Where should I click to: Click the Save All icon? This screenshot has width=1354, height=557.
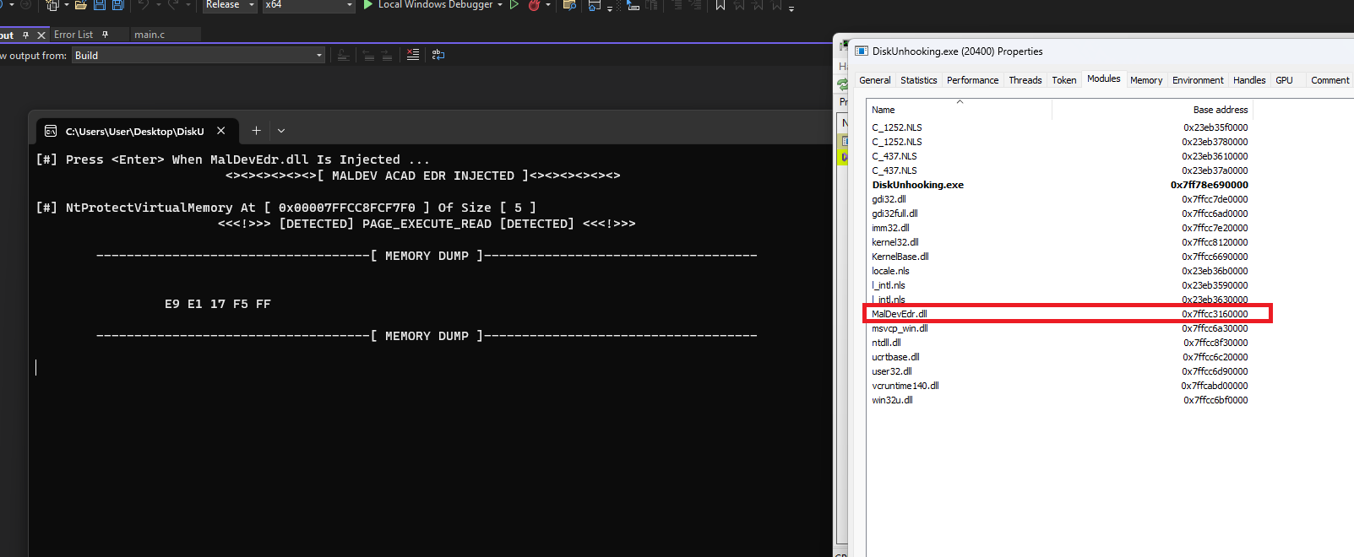[x=117, y=5]
